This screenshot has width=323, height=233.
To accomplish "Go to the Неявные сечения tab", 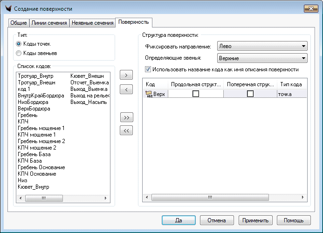I will (92, 23).
